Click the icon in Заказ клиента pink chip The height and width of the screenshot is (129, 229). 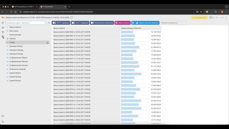coord(116,23)
